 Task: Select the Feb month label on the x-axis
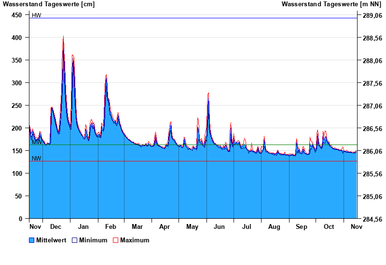tap(111, 226)
